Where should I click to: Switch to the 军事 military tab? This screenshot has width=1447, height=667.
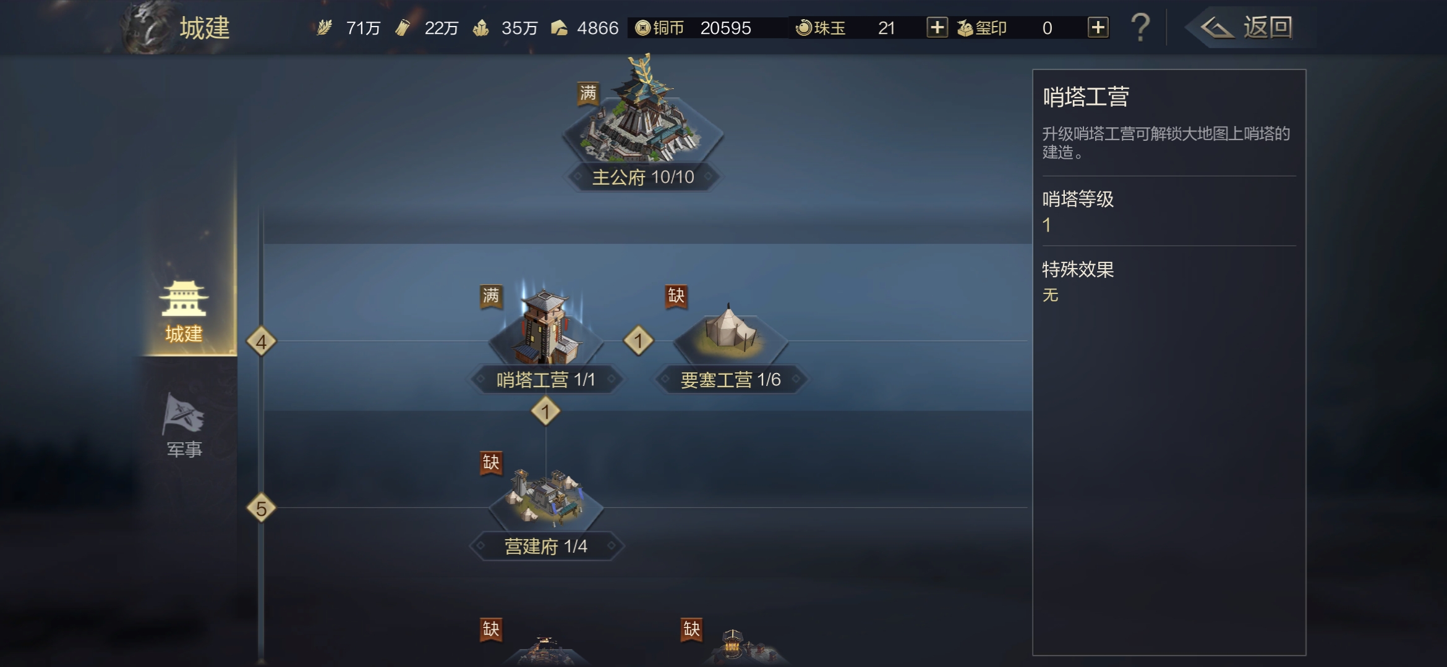(184, 425)
